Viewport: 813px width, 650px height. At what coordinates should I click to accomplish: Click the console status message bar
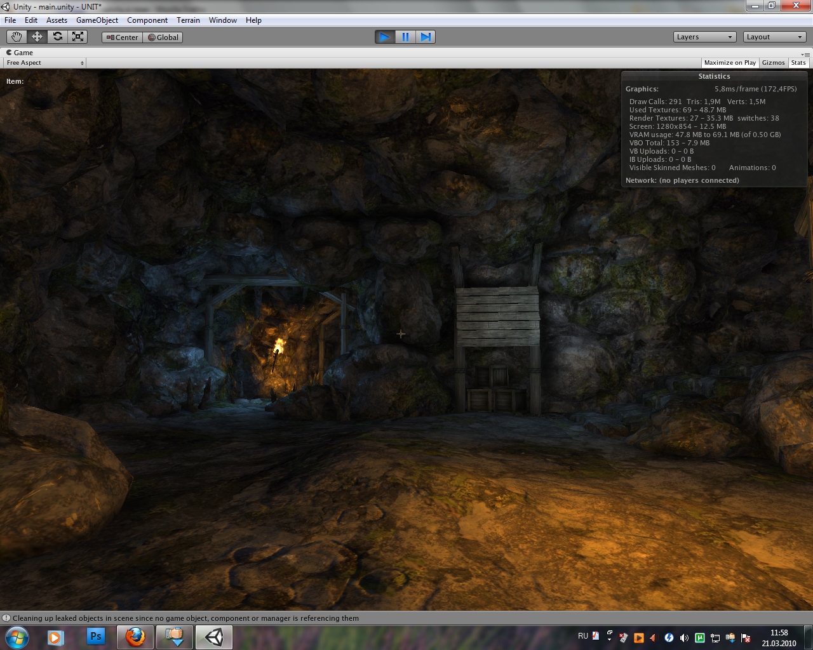185,618
